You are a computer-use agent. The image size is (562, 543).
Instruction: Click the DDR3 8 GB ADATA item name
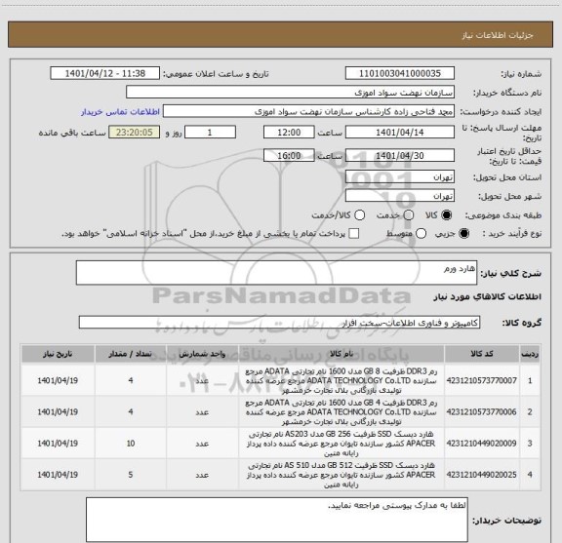coord(341,380)
